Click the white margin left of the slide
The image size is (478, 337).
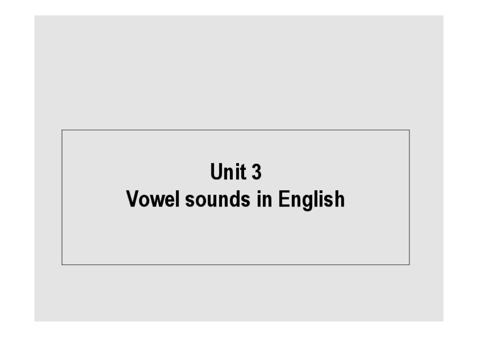click(x=17, y=169)
